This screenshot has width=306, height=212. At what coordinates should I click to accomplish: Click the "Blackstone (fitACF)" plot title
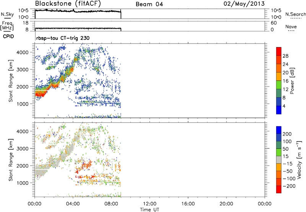click(68, 3)
